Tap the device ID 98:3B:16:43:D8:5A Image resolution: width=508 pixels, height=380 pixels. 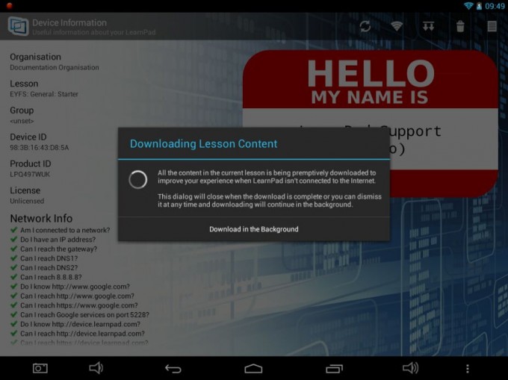[x=39, y=148]
